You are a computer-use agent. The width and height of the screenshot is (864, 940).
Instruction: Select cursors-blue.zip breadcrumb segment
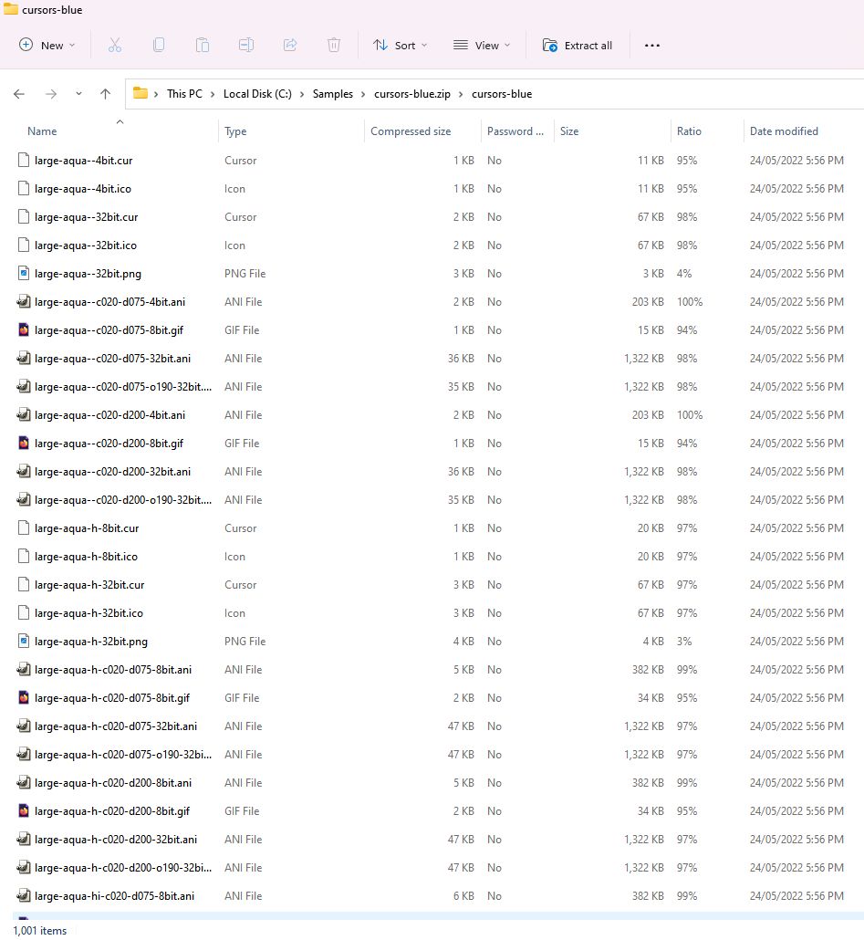click(x=414, y=94)
